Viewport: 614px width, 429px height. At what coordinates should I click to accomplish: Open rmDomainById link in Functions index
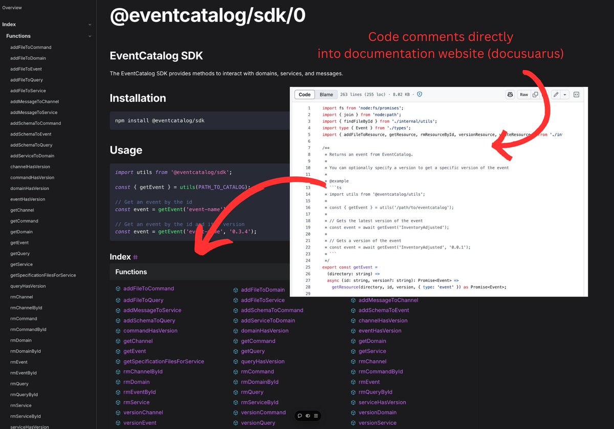pos(260,382)
